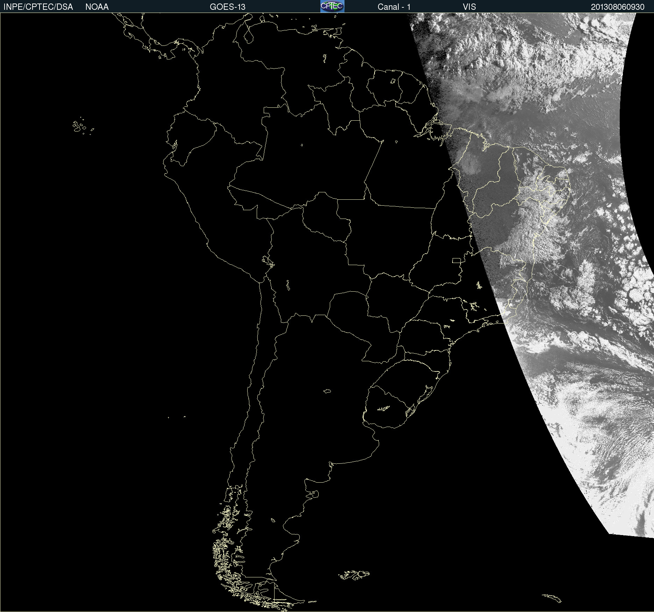Image resolution: width=654 pixels, height=612 pixels.
Task: Click the INPE/CPTEC/DSA header label
Action: 38,7
